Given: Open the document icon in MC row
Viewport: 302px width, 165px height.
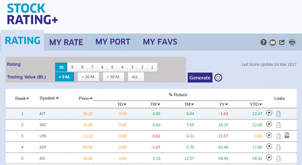Looking at the screenshot, I should click(278, 158).
